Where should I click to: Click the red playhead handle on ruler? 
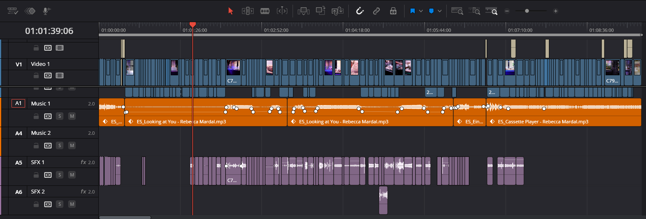click(x=192, y=25)
